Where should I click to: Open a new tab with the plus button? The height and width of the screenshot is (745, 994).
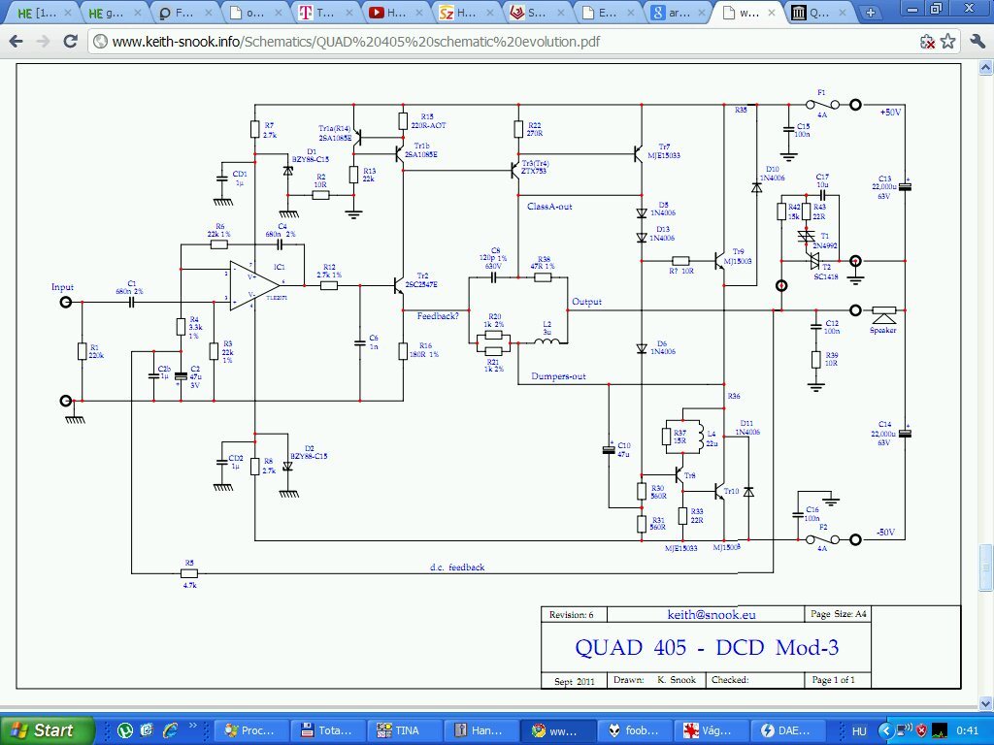(x=871, y=12)
